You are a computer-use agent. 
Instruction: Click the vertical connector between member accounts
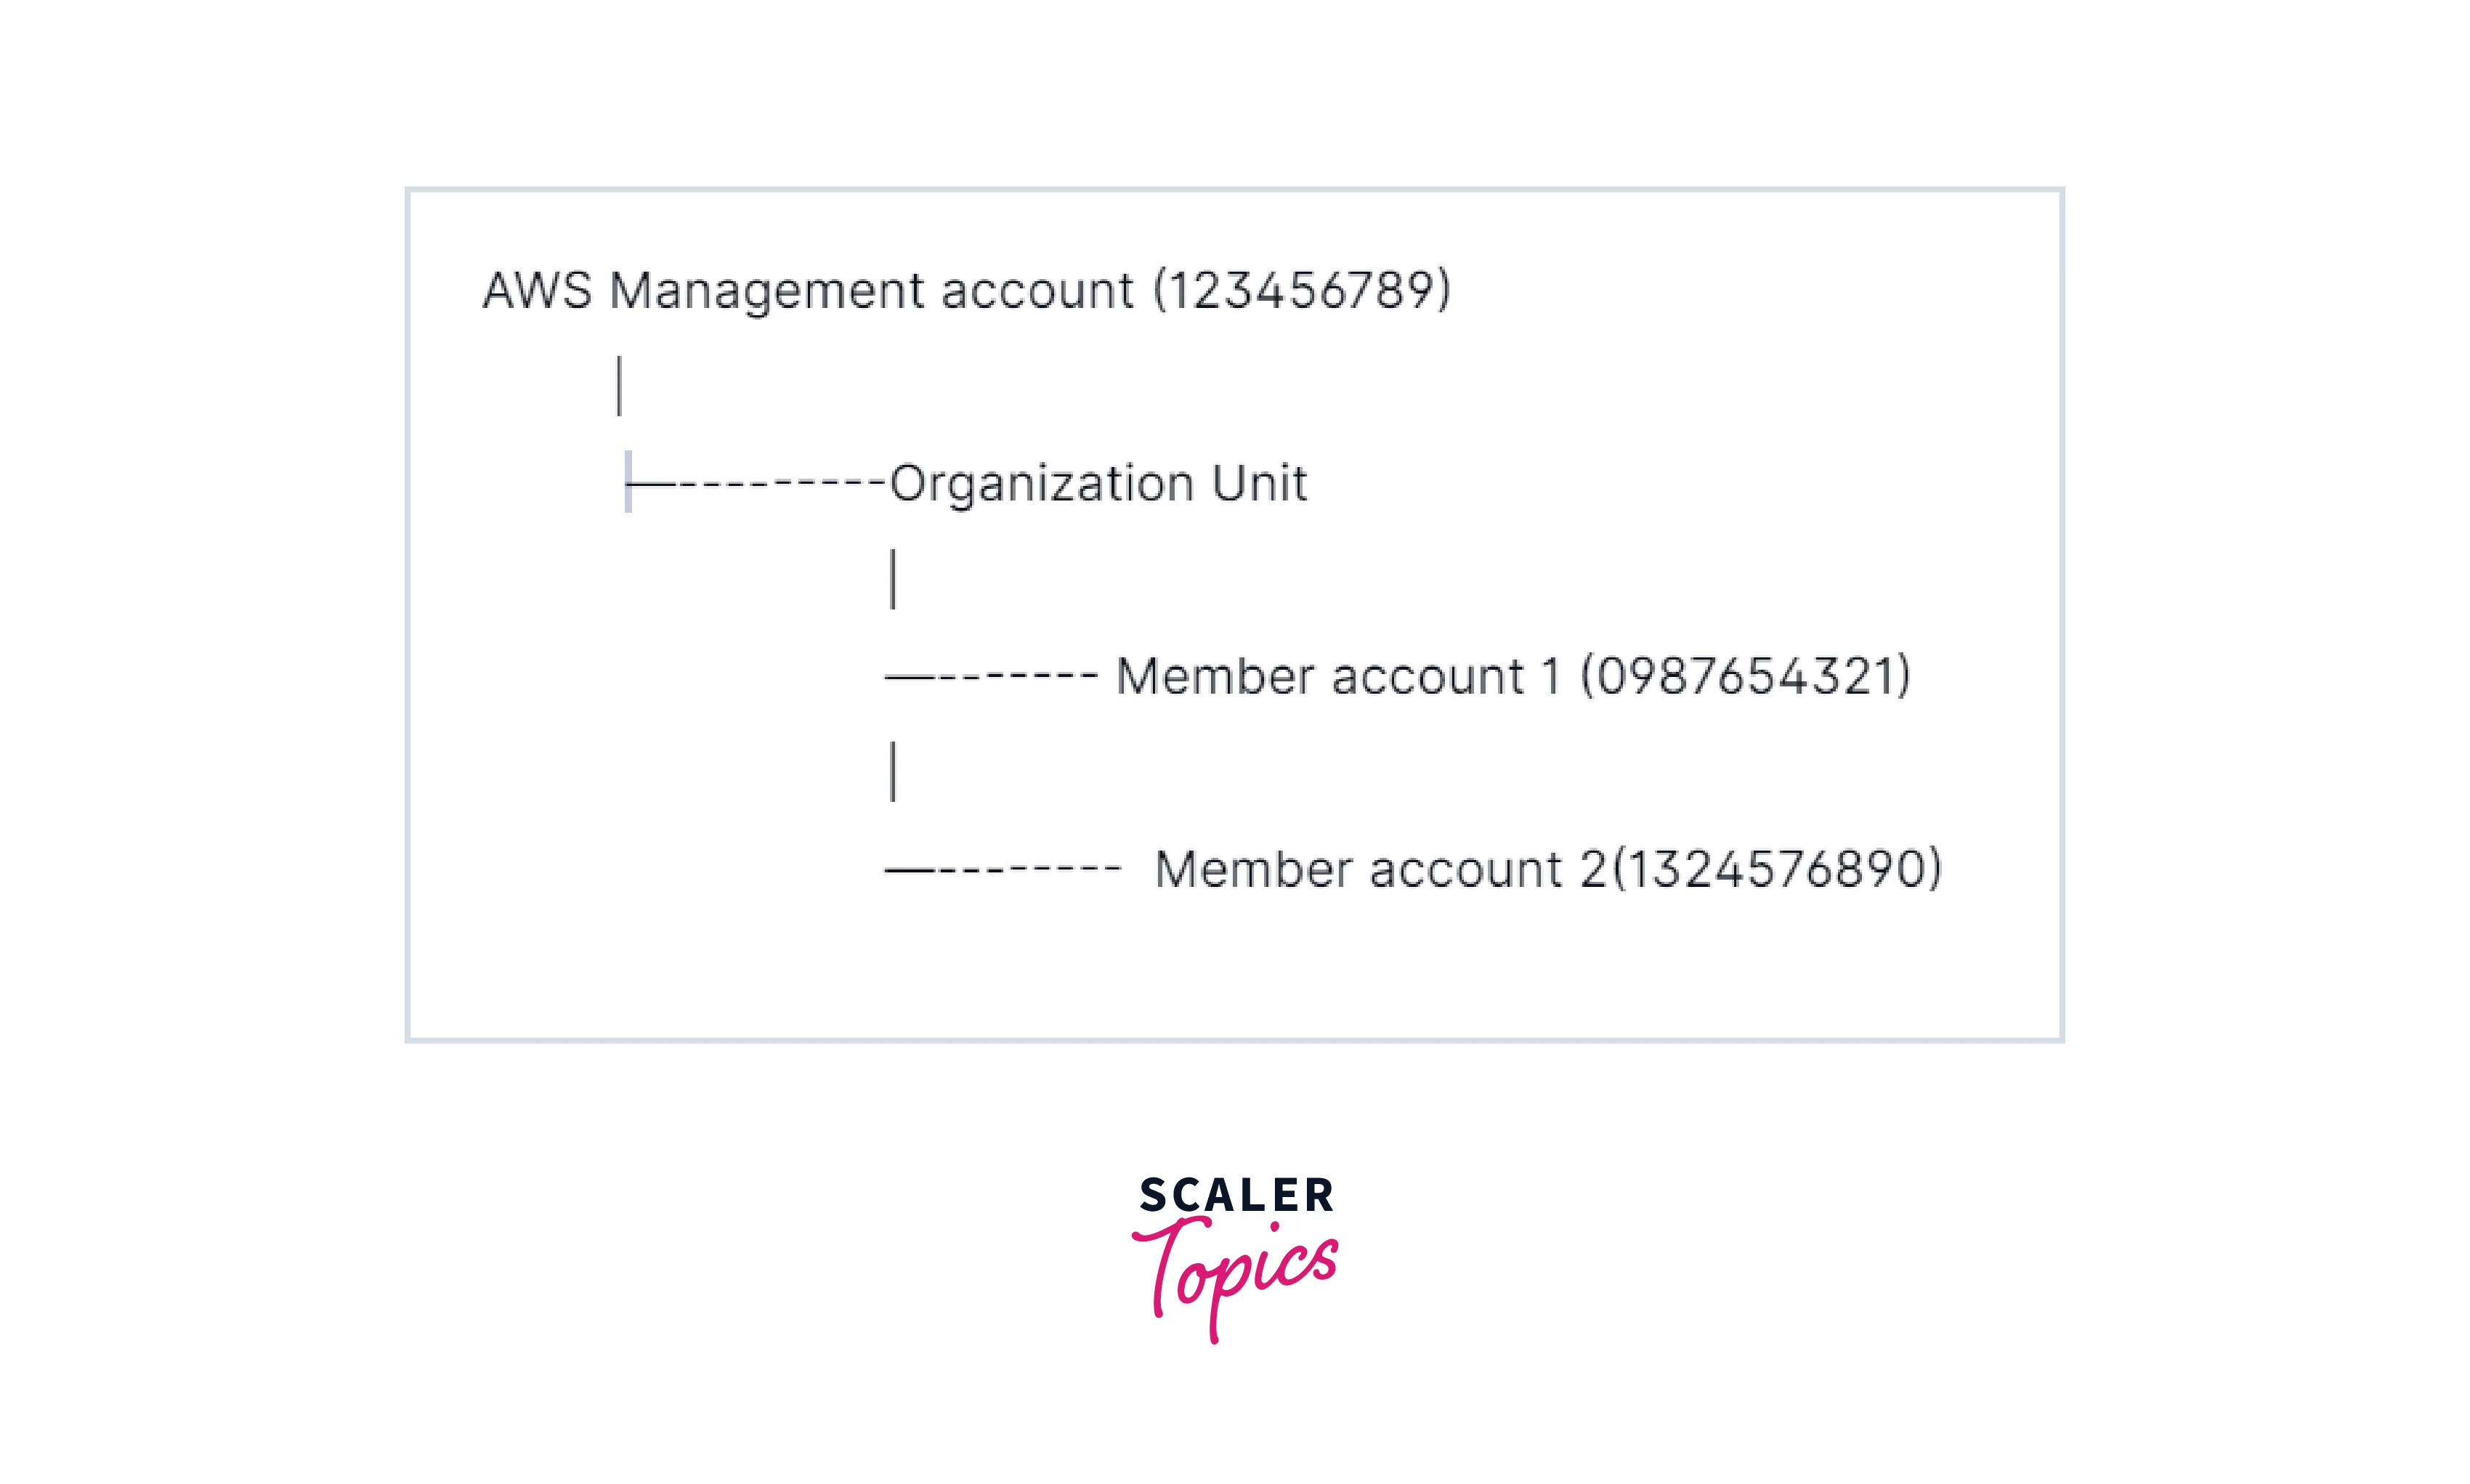893,771
